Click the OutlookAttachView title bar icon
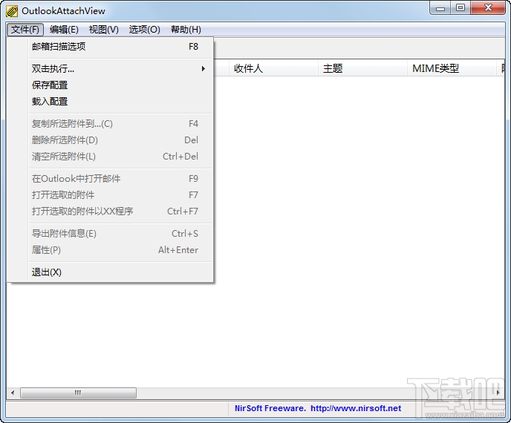 click(12, 11)
